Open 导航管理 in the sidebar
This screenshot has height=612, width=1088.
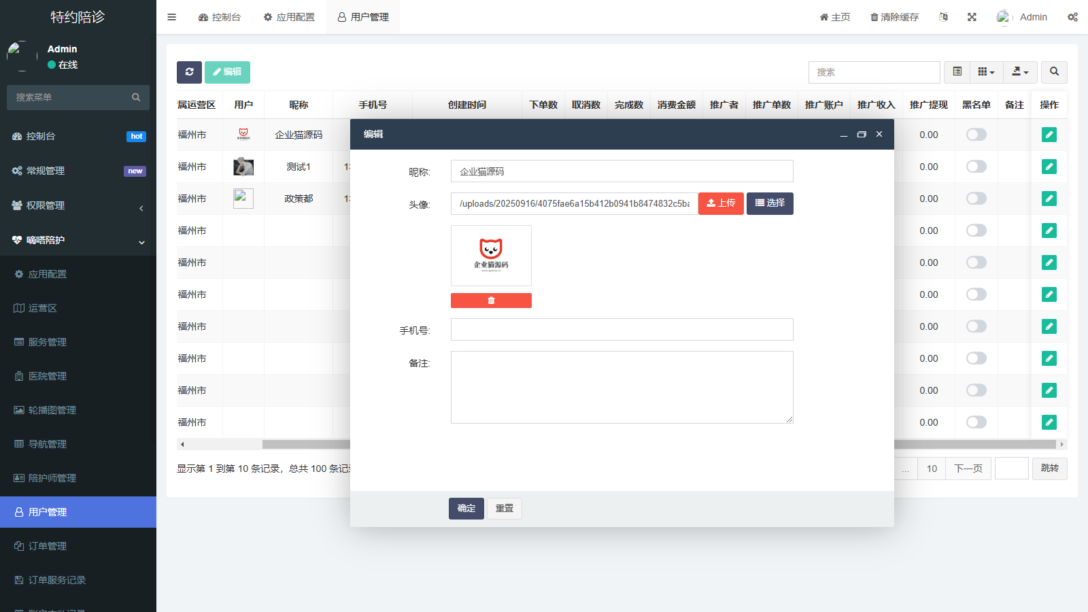click(x=78, y=444)
